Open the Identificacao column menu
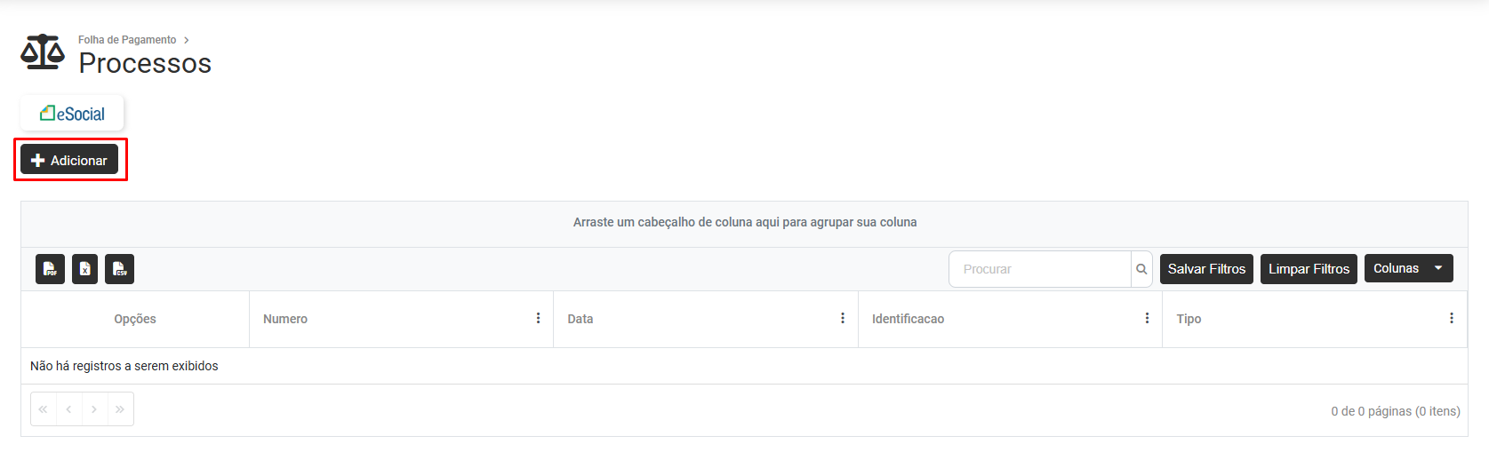The height and width of the screenshot is (452, 1489). coord(1147,318)
